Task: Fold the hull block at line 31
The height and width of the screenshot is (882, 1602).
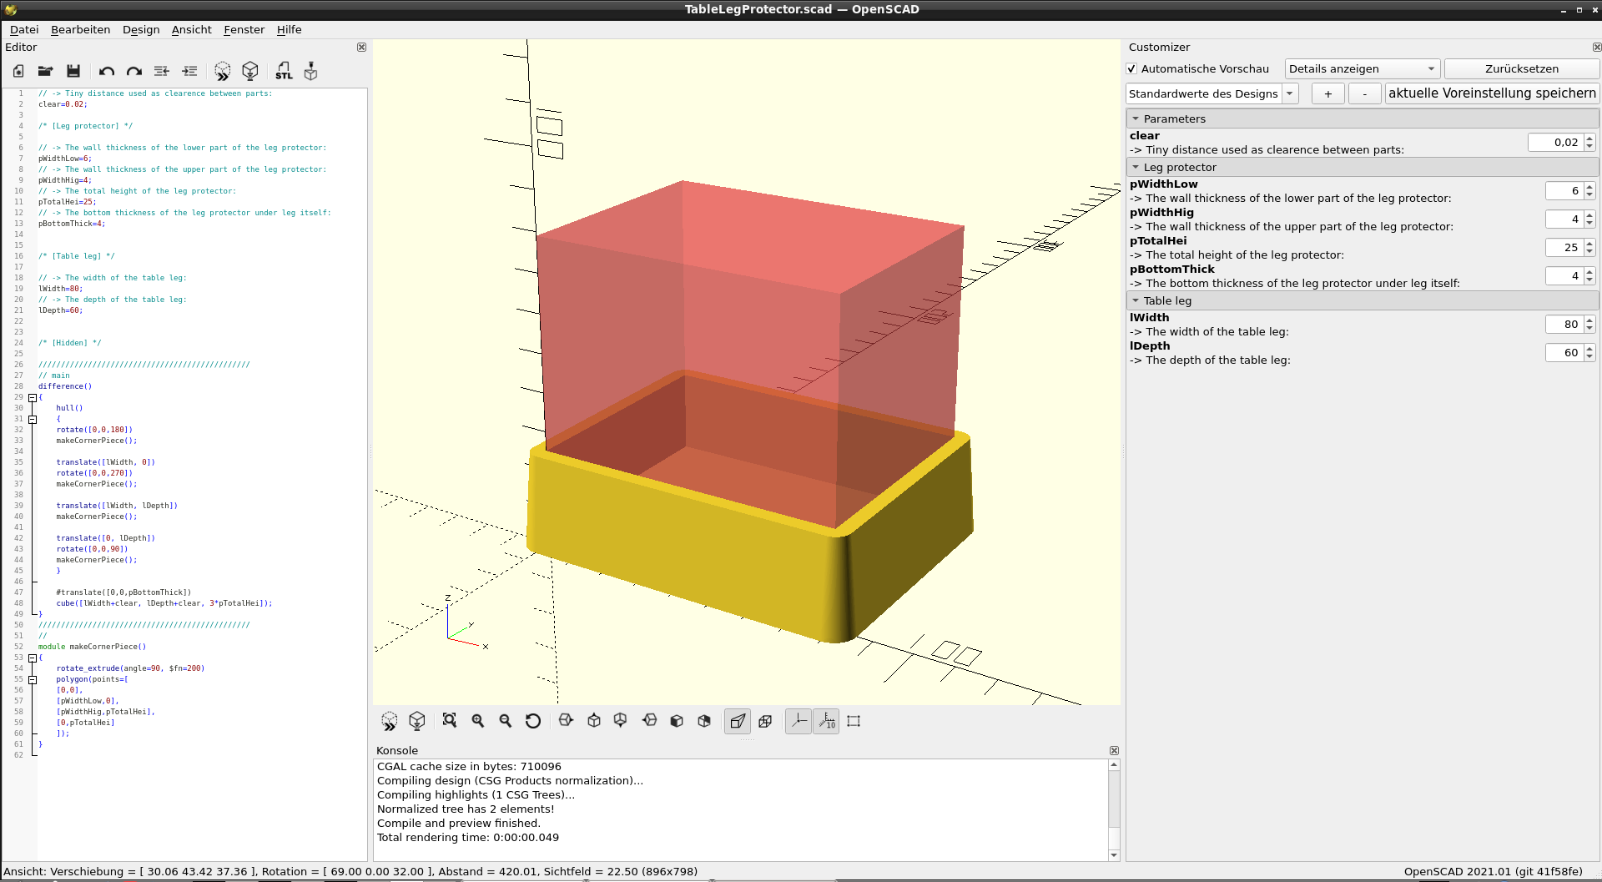Action: tap(33, 420)
